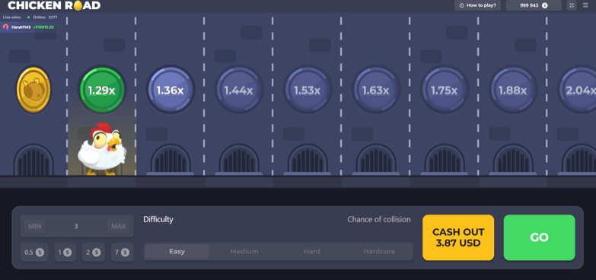Click the sewer grate under 1.53x

click(x=307, y=160)
